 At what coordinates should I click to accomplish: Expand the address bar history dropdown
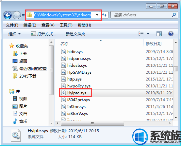[x=97, y=15]
